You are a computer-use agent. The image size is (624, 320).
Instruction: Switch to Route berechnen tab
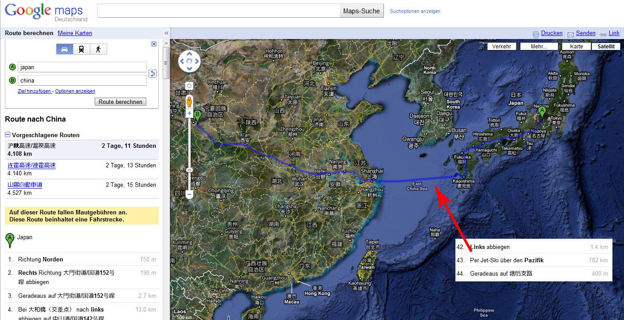pyautogui.click(x=29, y=33)
